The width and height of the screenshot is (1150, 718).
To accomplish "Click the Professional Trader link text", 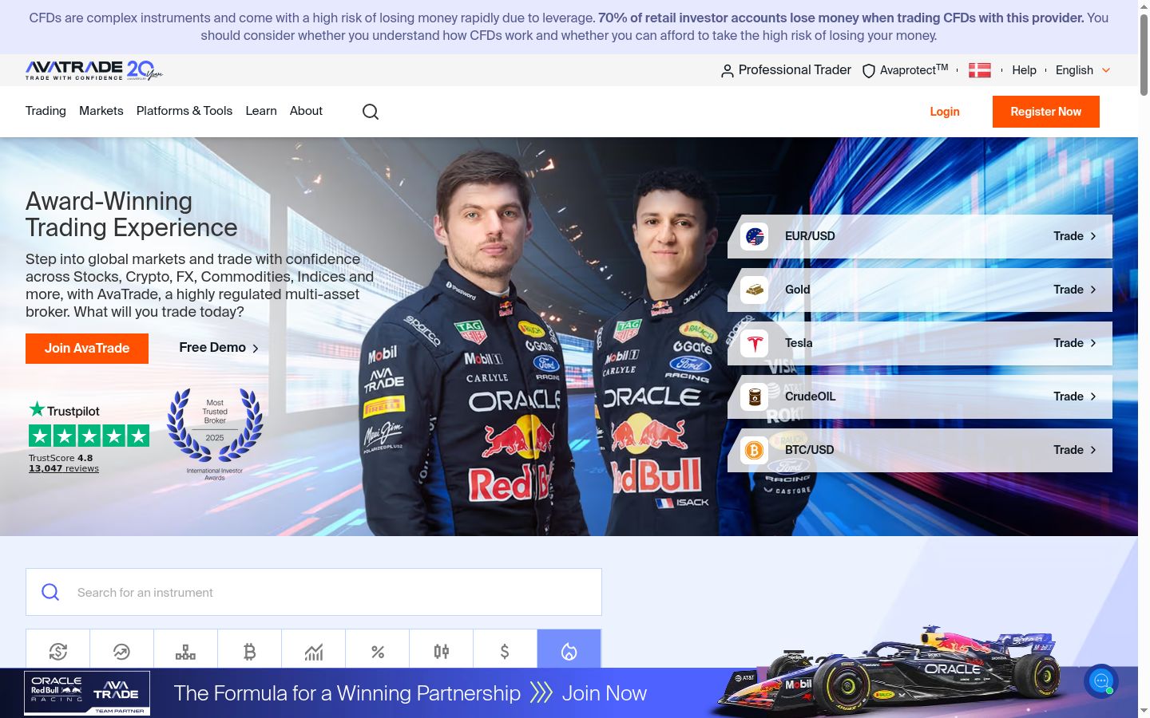I will click(x=795, y=70).
